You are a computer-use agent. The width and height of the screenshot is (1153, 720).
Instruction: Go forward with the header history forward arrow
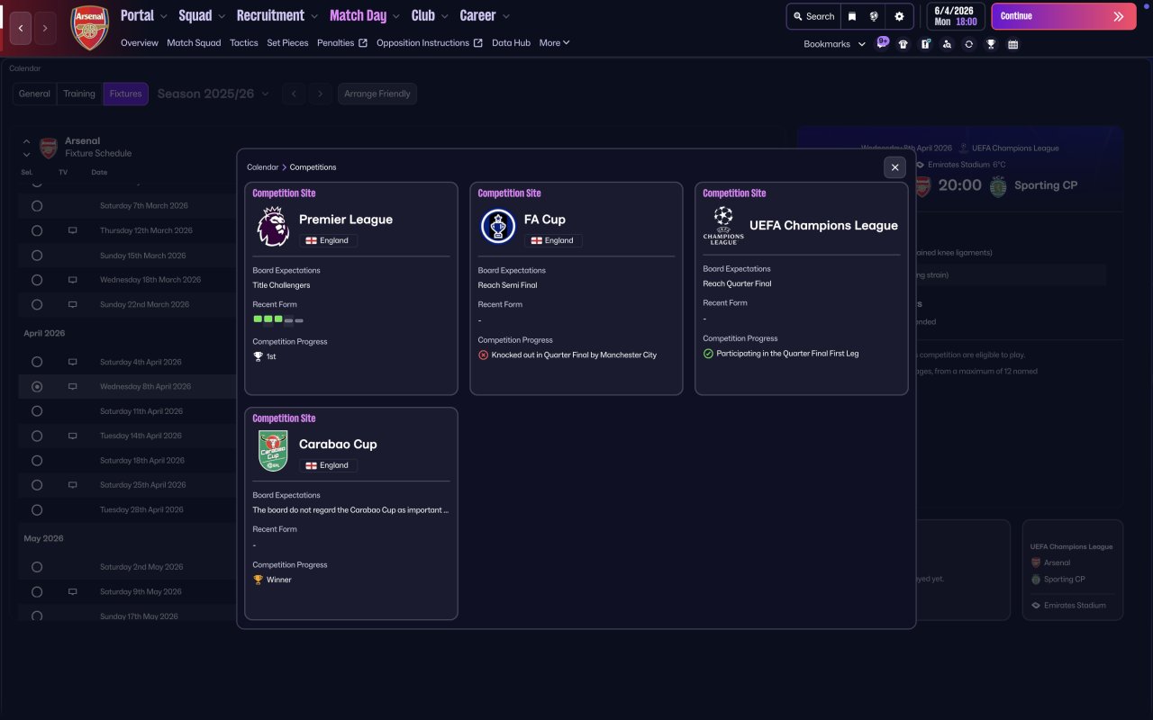tap(45, 28)
